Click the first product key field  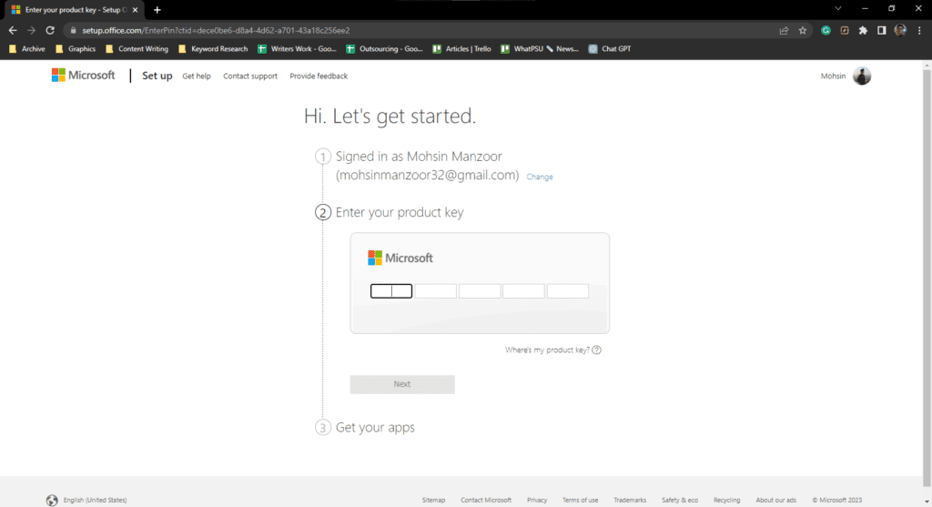tap(391, 291)
